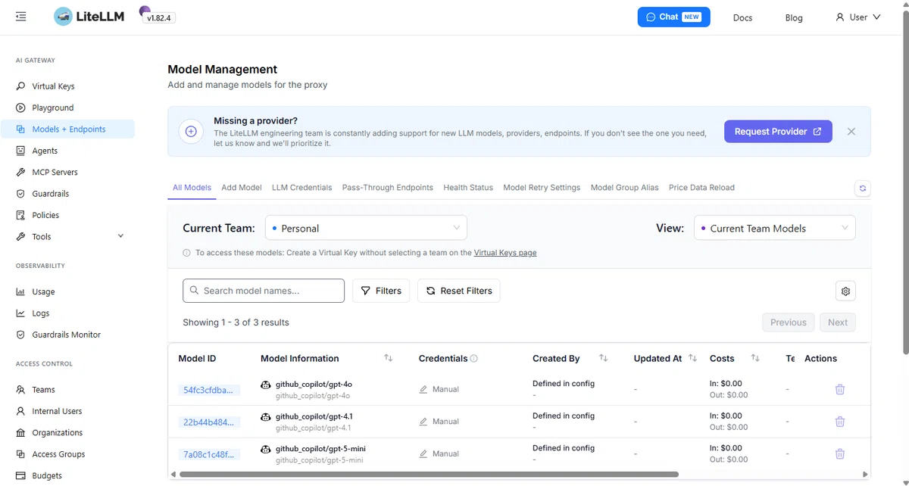
Task: Select Models + Endpoints sidebar item
Action: (67, 129)
